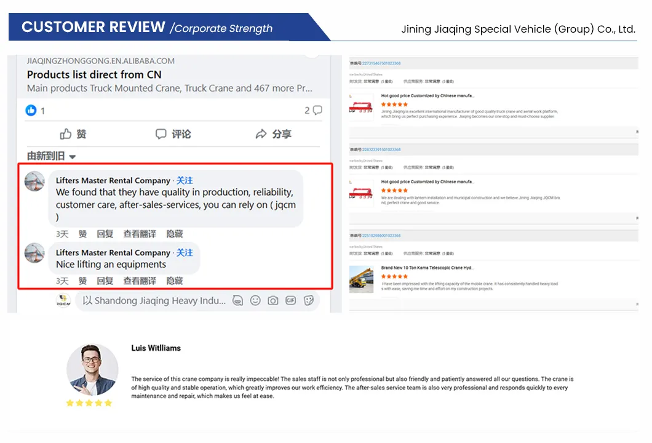Click the yellow Kama Telescopic Crane thumbnail
Screen dimensions: 652x443
(361, 279)
